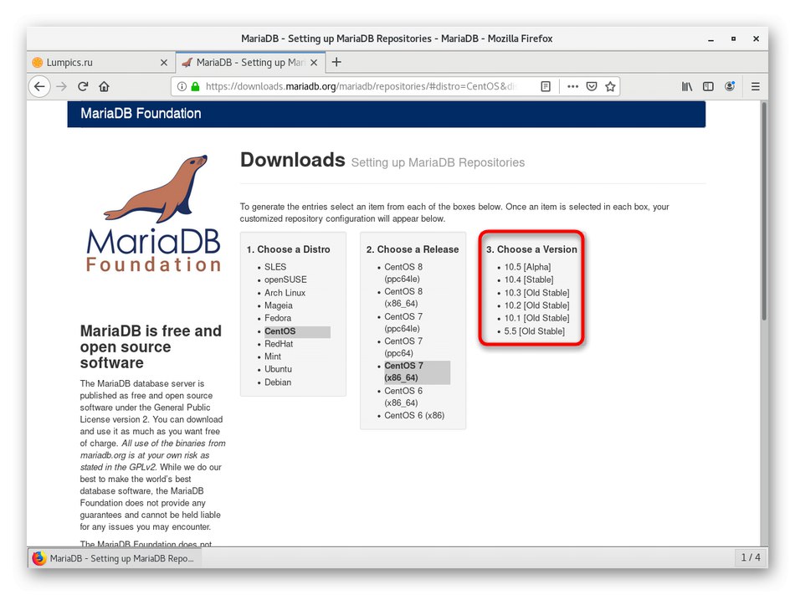
Task: Save page to Pocket
Action: tap(592, 87)
